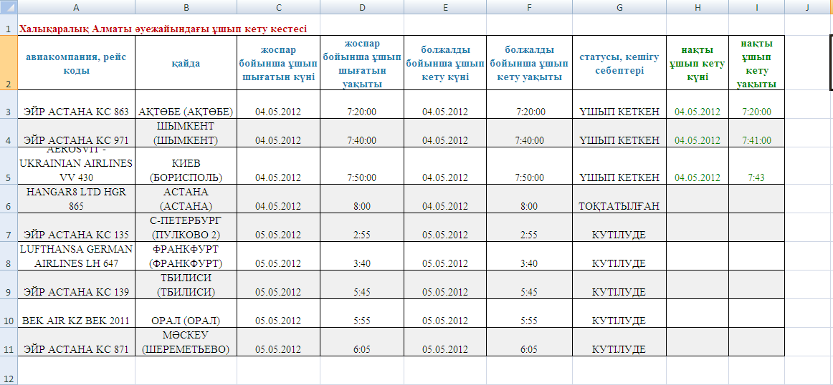Select column D header

click(362, 7)
